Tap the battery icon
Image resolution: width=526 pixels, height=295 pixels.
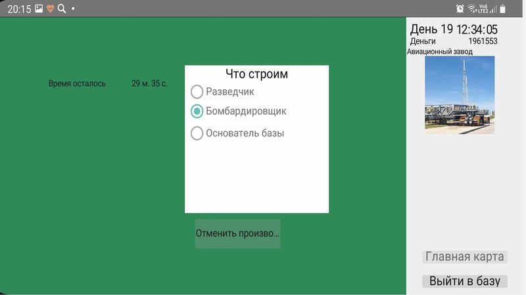point(503,9)
